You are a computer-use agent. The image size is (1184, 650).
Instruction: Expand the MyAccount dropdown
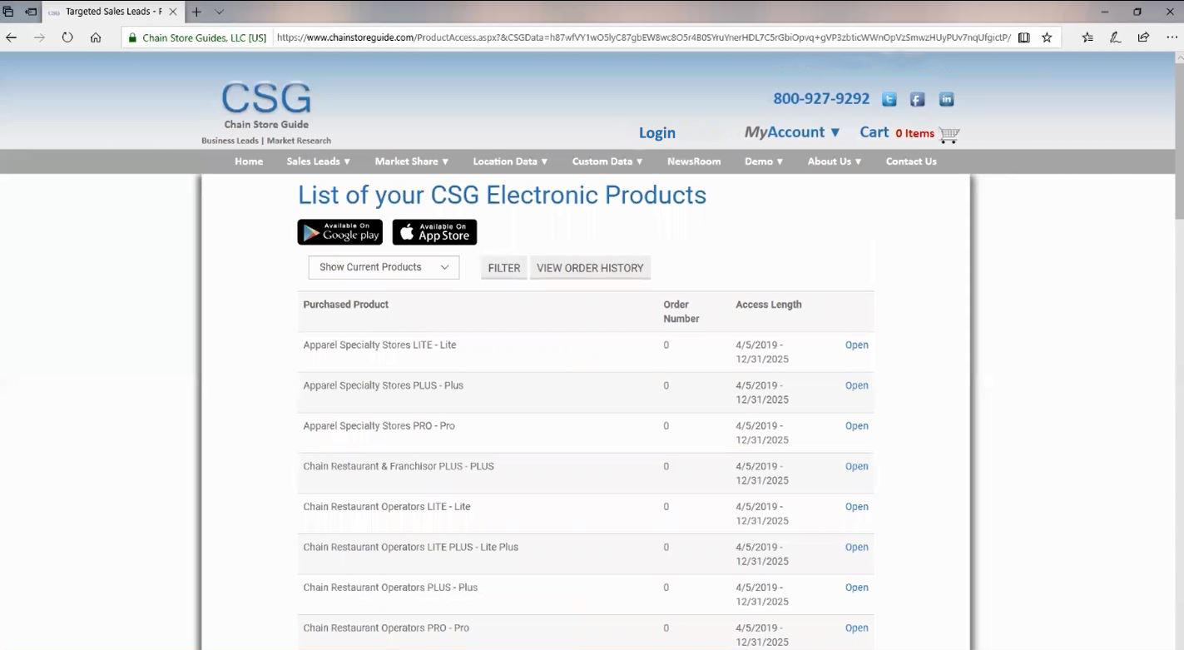click(792, 132)
